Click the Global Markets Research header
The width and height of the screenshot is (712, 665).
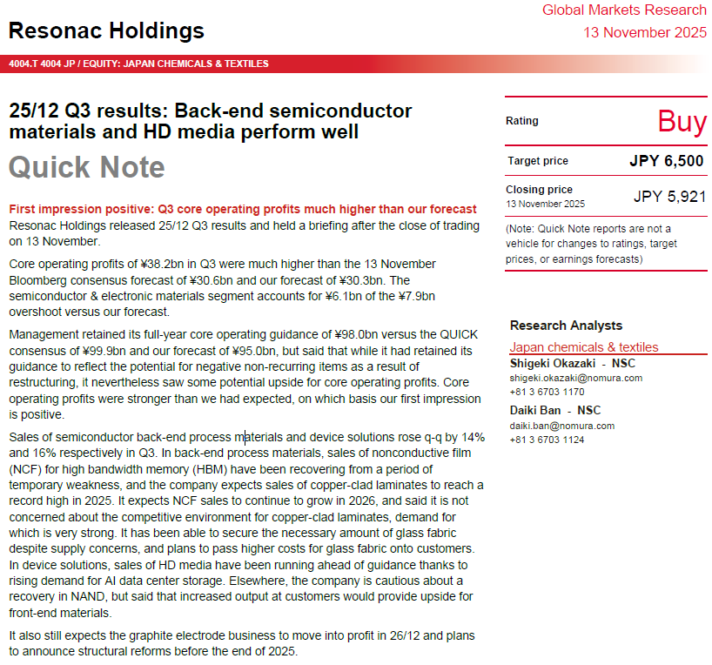coord(624,10)
